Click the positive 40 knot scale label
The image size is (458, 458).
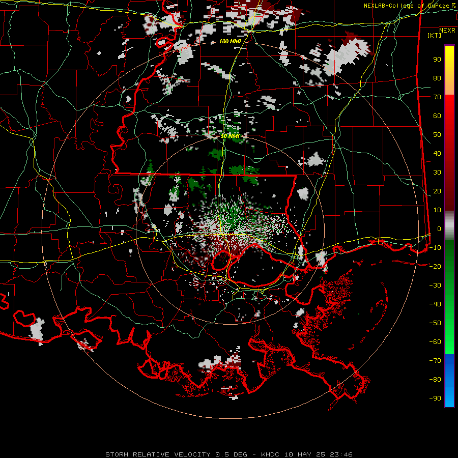point(437,153)
